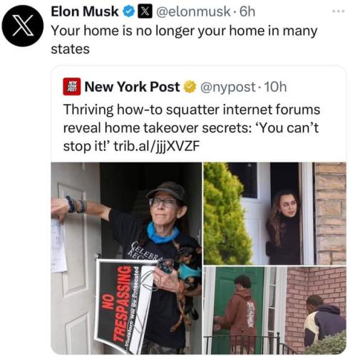
Task: Open photo of woman peeking from doorway
Action: 274,214
